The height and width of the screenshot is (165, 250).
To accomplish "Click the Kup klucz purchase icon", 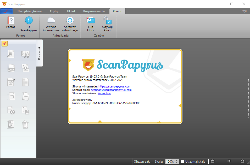I will pyautogui.click(x=91, y=20).
